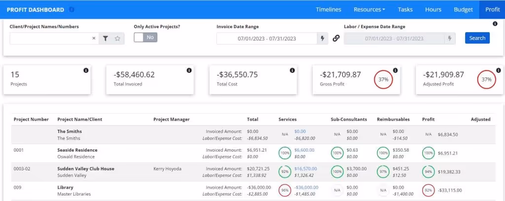The image size is (505, 201).
Task: Click Seaside Residence profit 100% gauge
Action: (x=429, y=153)
